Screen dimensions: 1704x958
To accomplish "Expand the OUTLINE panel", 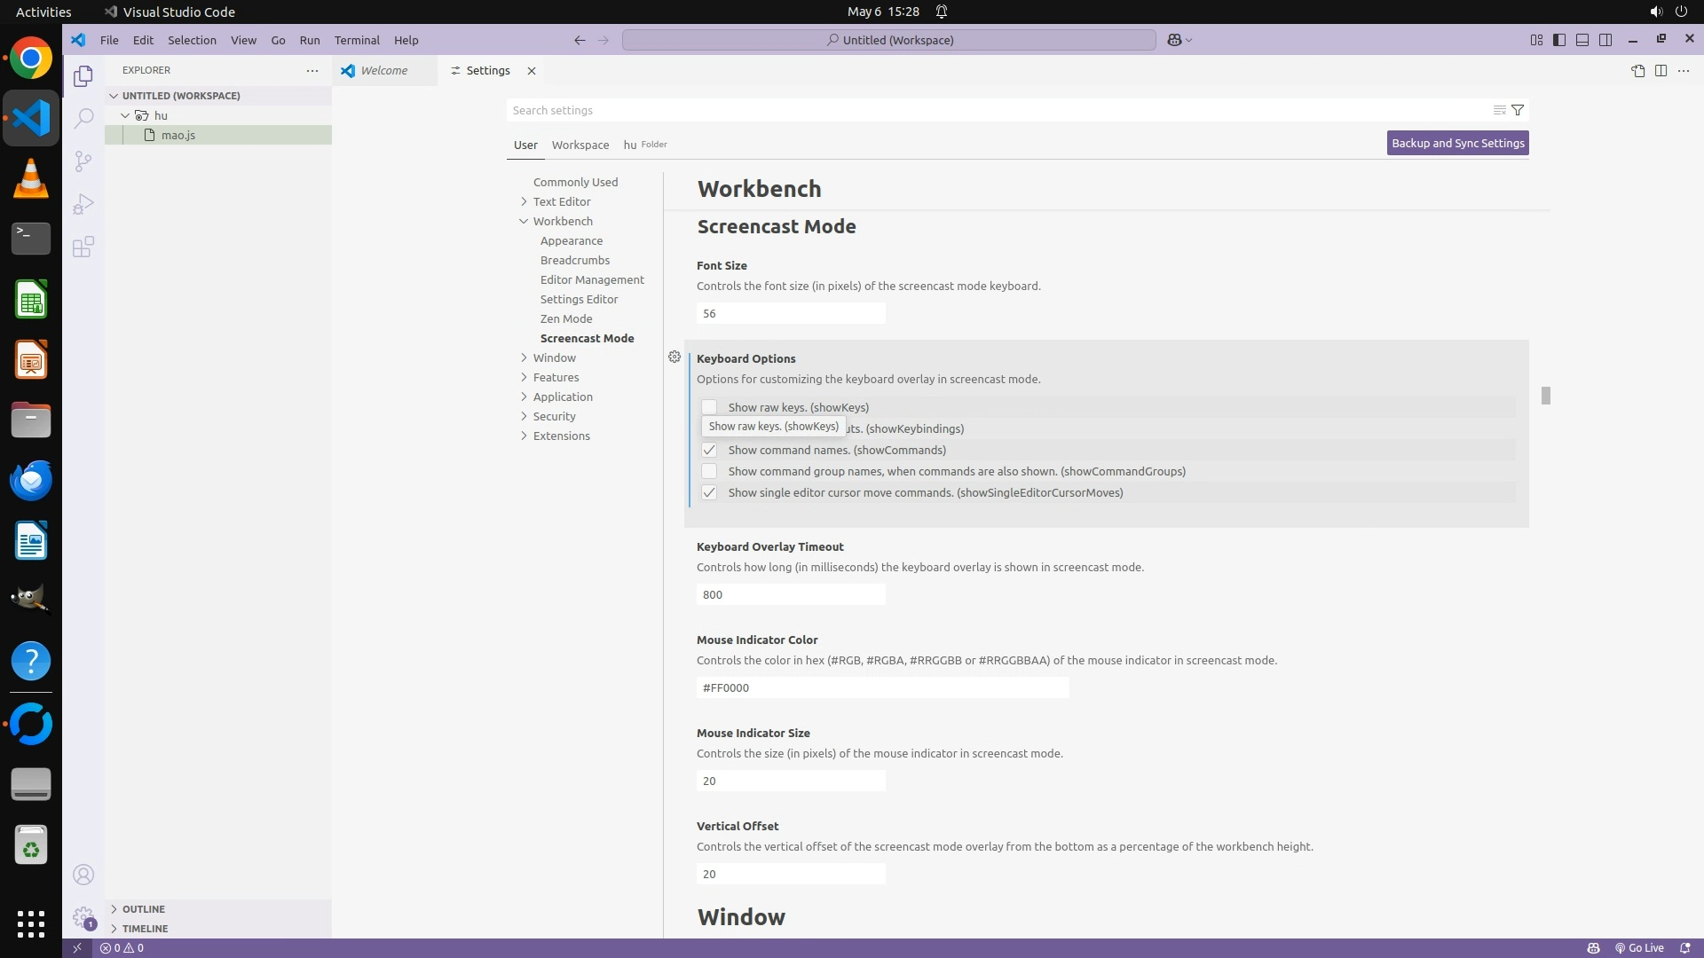I will point(143,908).
